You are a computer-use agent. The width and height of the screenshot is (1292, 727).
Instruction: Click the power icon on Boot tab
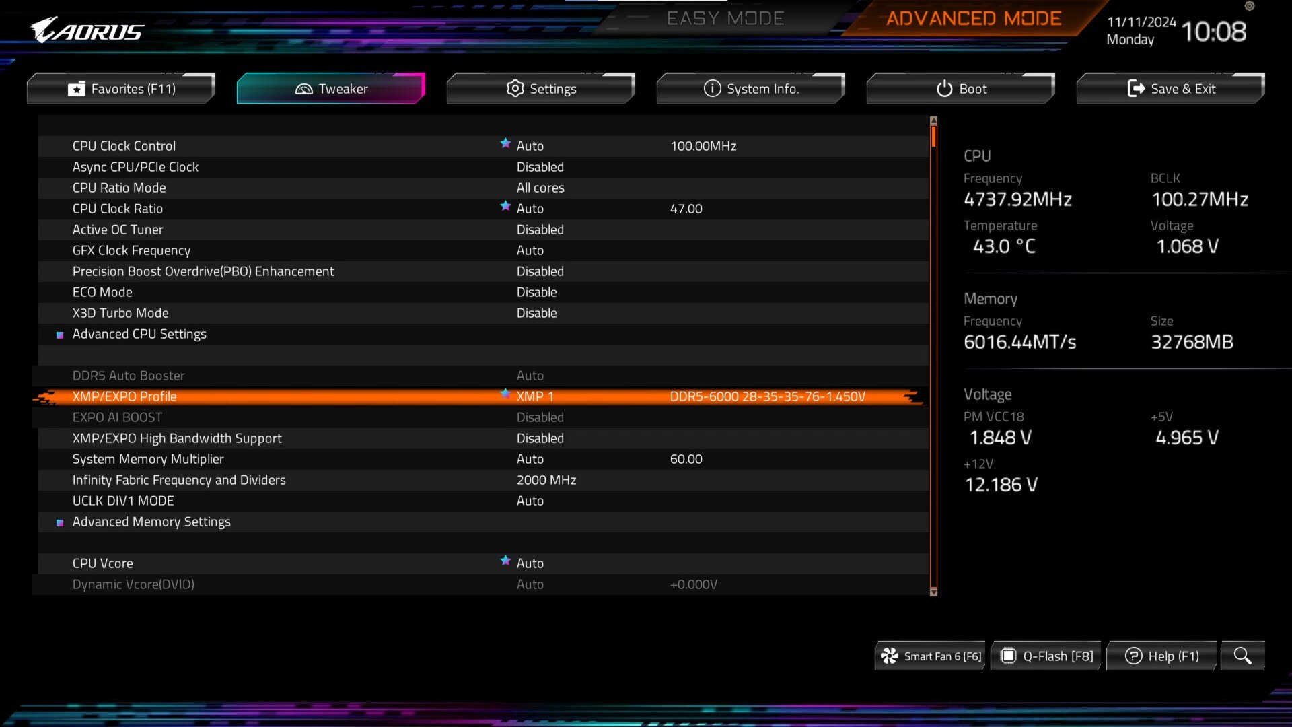point(944,88)
